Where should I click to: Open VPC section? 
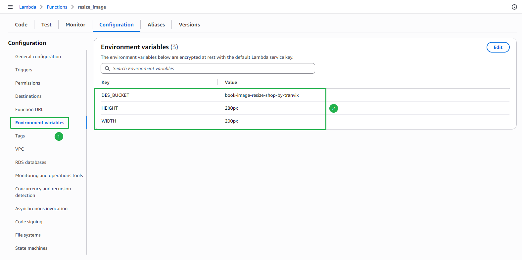20,149
